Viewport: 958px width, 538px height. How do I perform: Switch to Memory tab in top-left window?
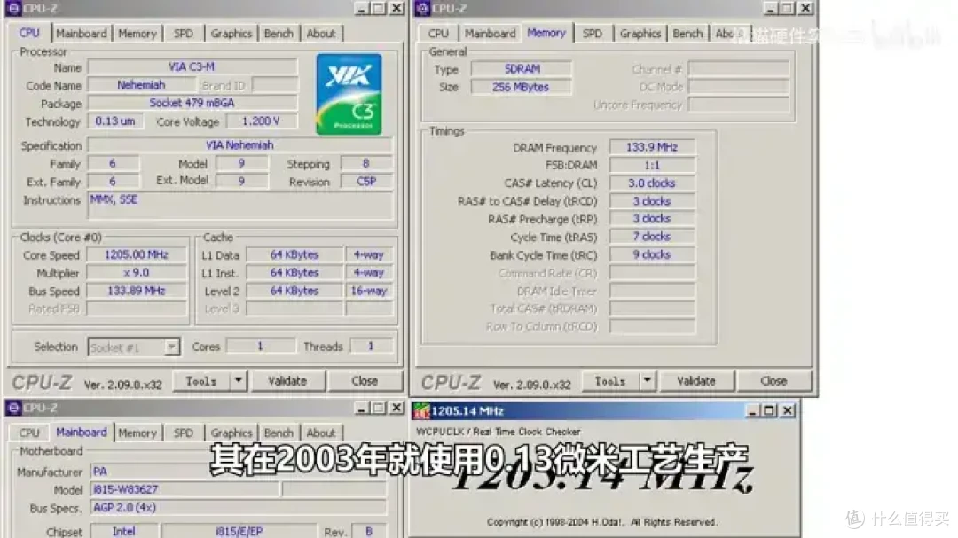tap(137, 34)
